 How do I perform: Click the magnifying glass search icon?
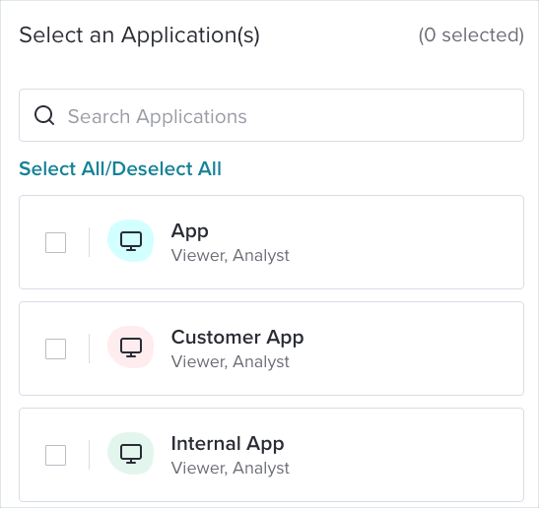click(44, 115)
